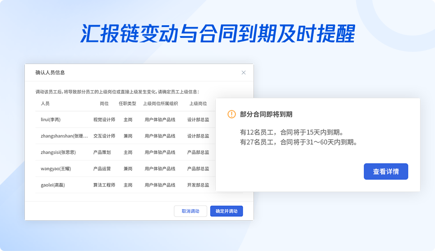The height and width of the screenshot is (251, 435).
Task: Click 产品部总监 in the zhangsisi row
Action: click(x=198, y=152)
